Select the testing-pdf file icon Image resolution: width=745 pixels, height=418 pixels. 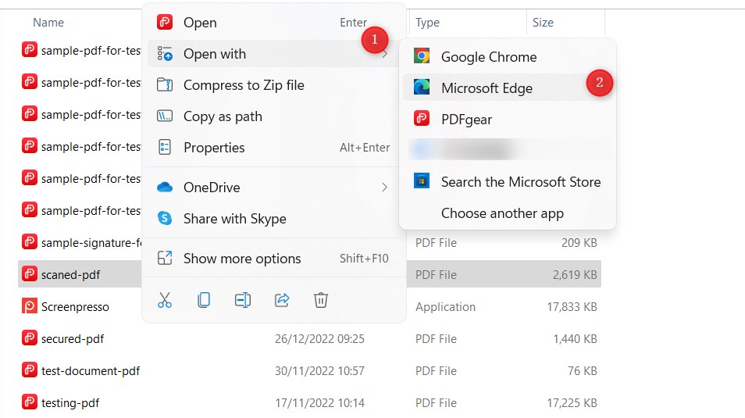point(30,403)
